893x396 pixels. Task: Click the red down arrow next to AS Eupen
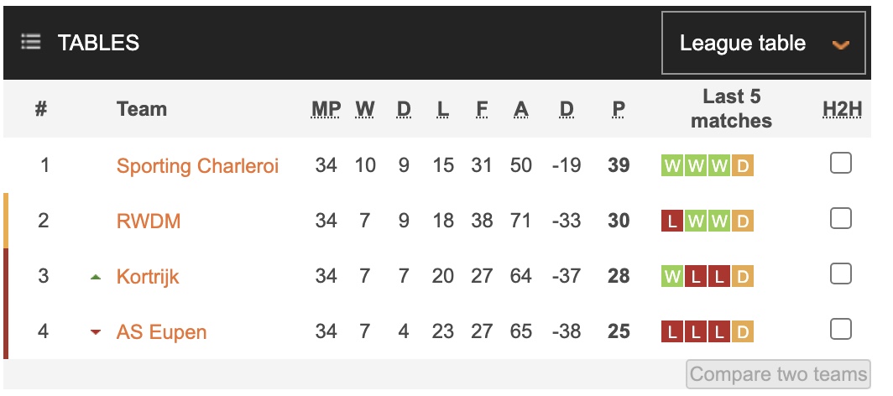pos(96,332)
